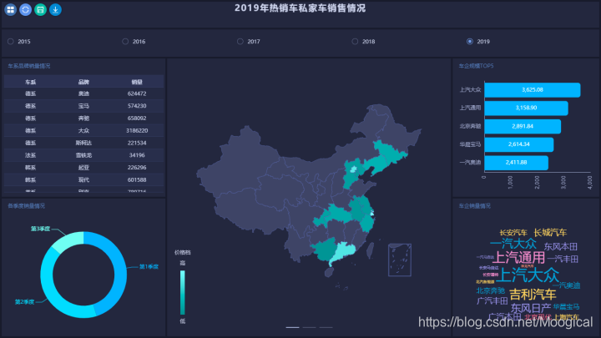Click 广汽丰田 in the word cloud
The image size is (601, 338).
click(x=492, y=300)
